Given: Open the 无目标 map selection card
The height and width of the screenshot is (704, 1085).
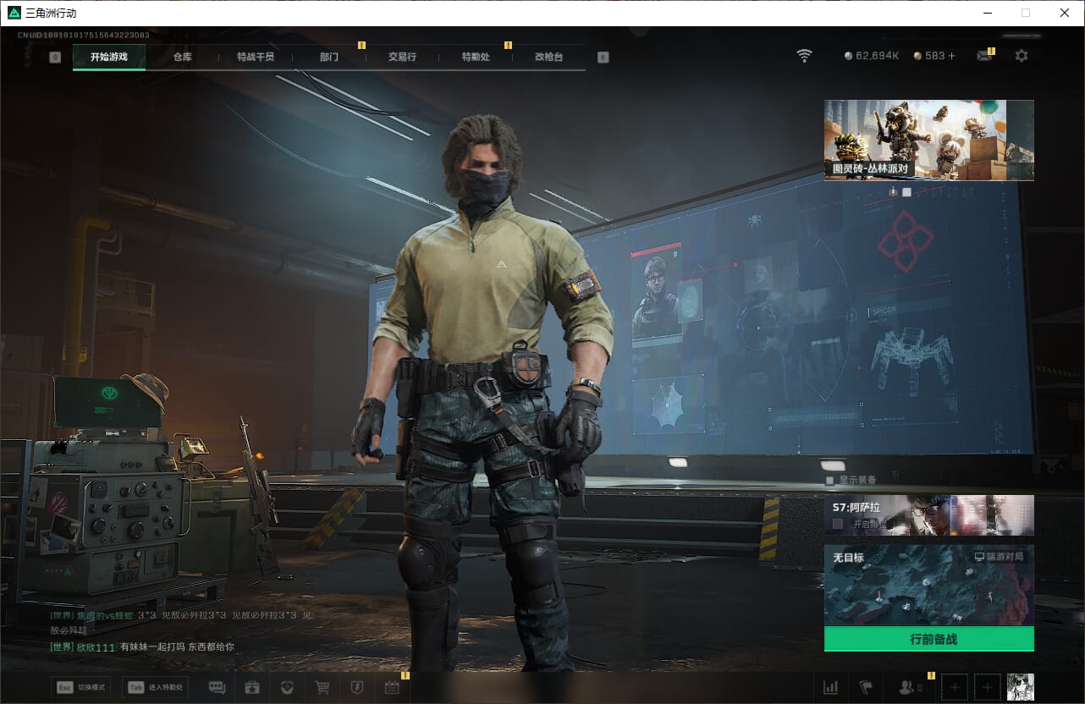Looking at the screenshot, I should [x=929, y=586].
